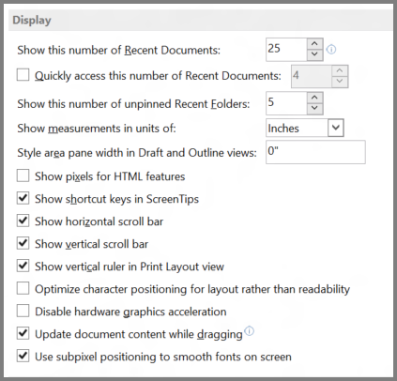Click 'Show this number of unpinned Recent Folders' label
The width and height of the screenshot is (397, 381).
(x=133, y=104)
